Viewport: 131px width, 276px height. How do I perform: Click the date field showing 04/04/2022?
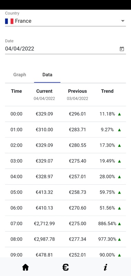[65, 49]
